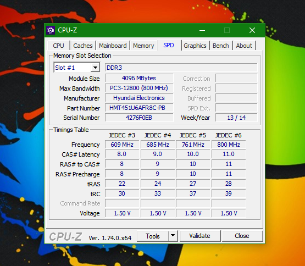Click the 609 MHz frequency cell
The height and width of the screenshot is (266, 305).
(x=122, y=145)
